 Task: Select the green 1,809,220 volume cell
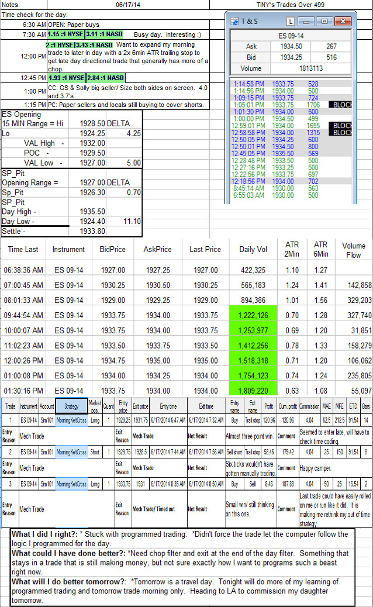tap(253, 391)
